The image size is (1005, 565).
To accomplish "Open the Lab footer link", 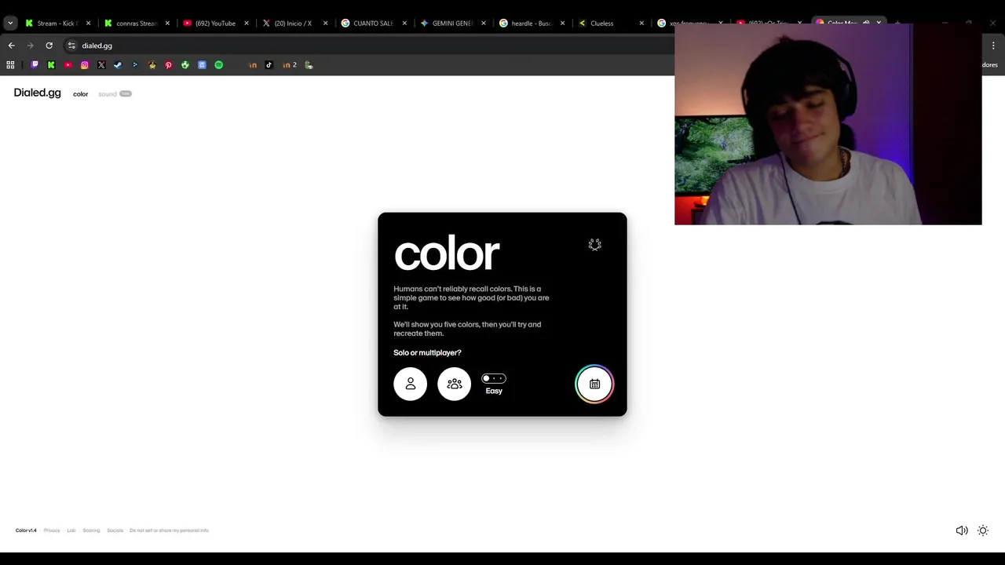I will (x=71, y=530).
